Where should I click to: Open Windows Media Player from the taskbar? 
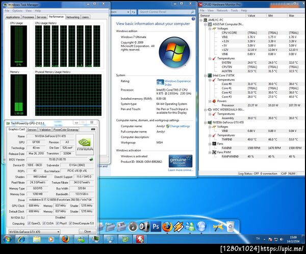coord(50,239)
